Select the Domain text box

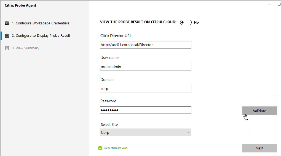point(146,89)
